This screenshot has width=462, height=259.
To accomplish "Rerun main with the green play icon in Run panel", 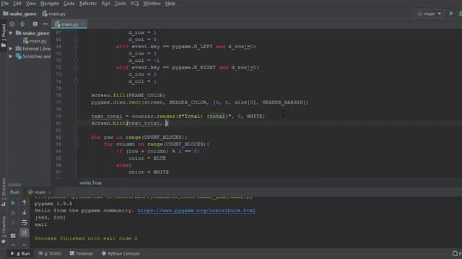I will tap(13, 203).
